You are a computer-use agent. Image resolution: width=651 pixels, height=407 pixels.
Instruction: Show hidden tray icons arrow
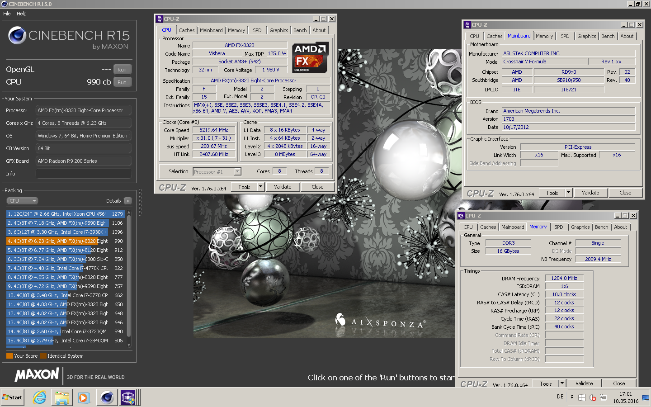pyautogui.click(x=572, y=397)
